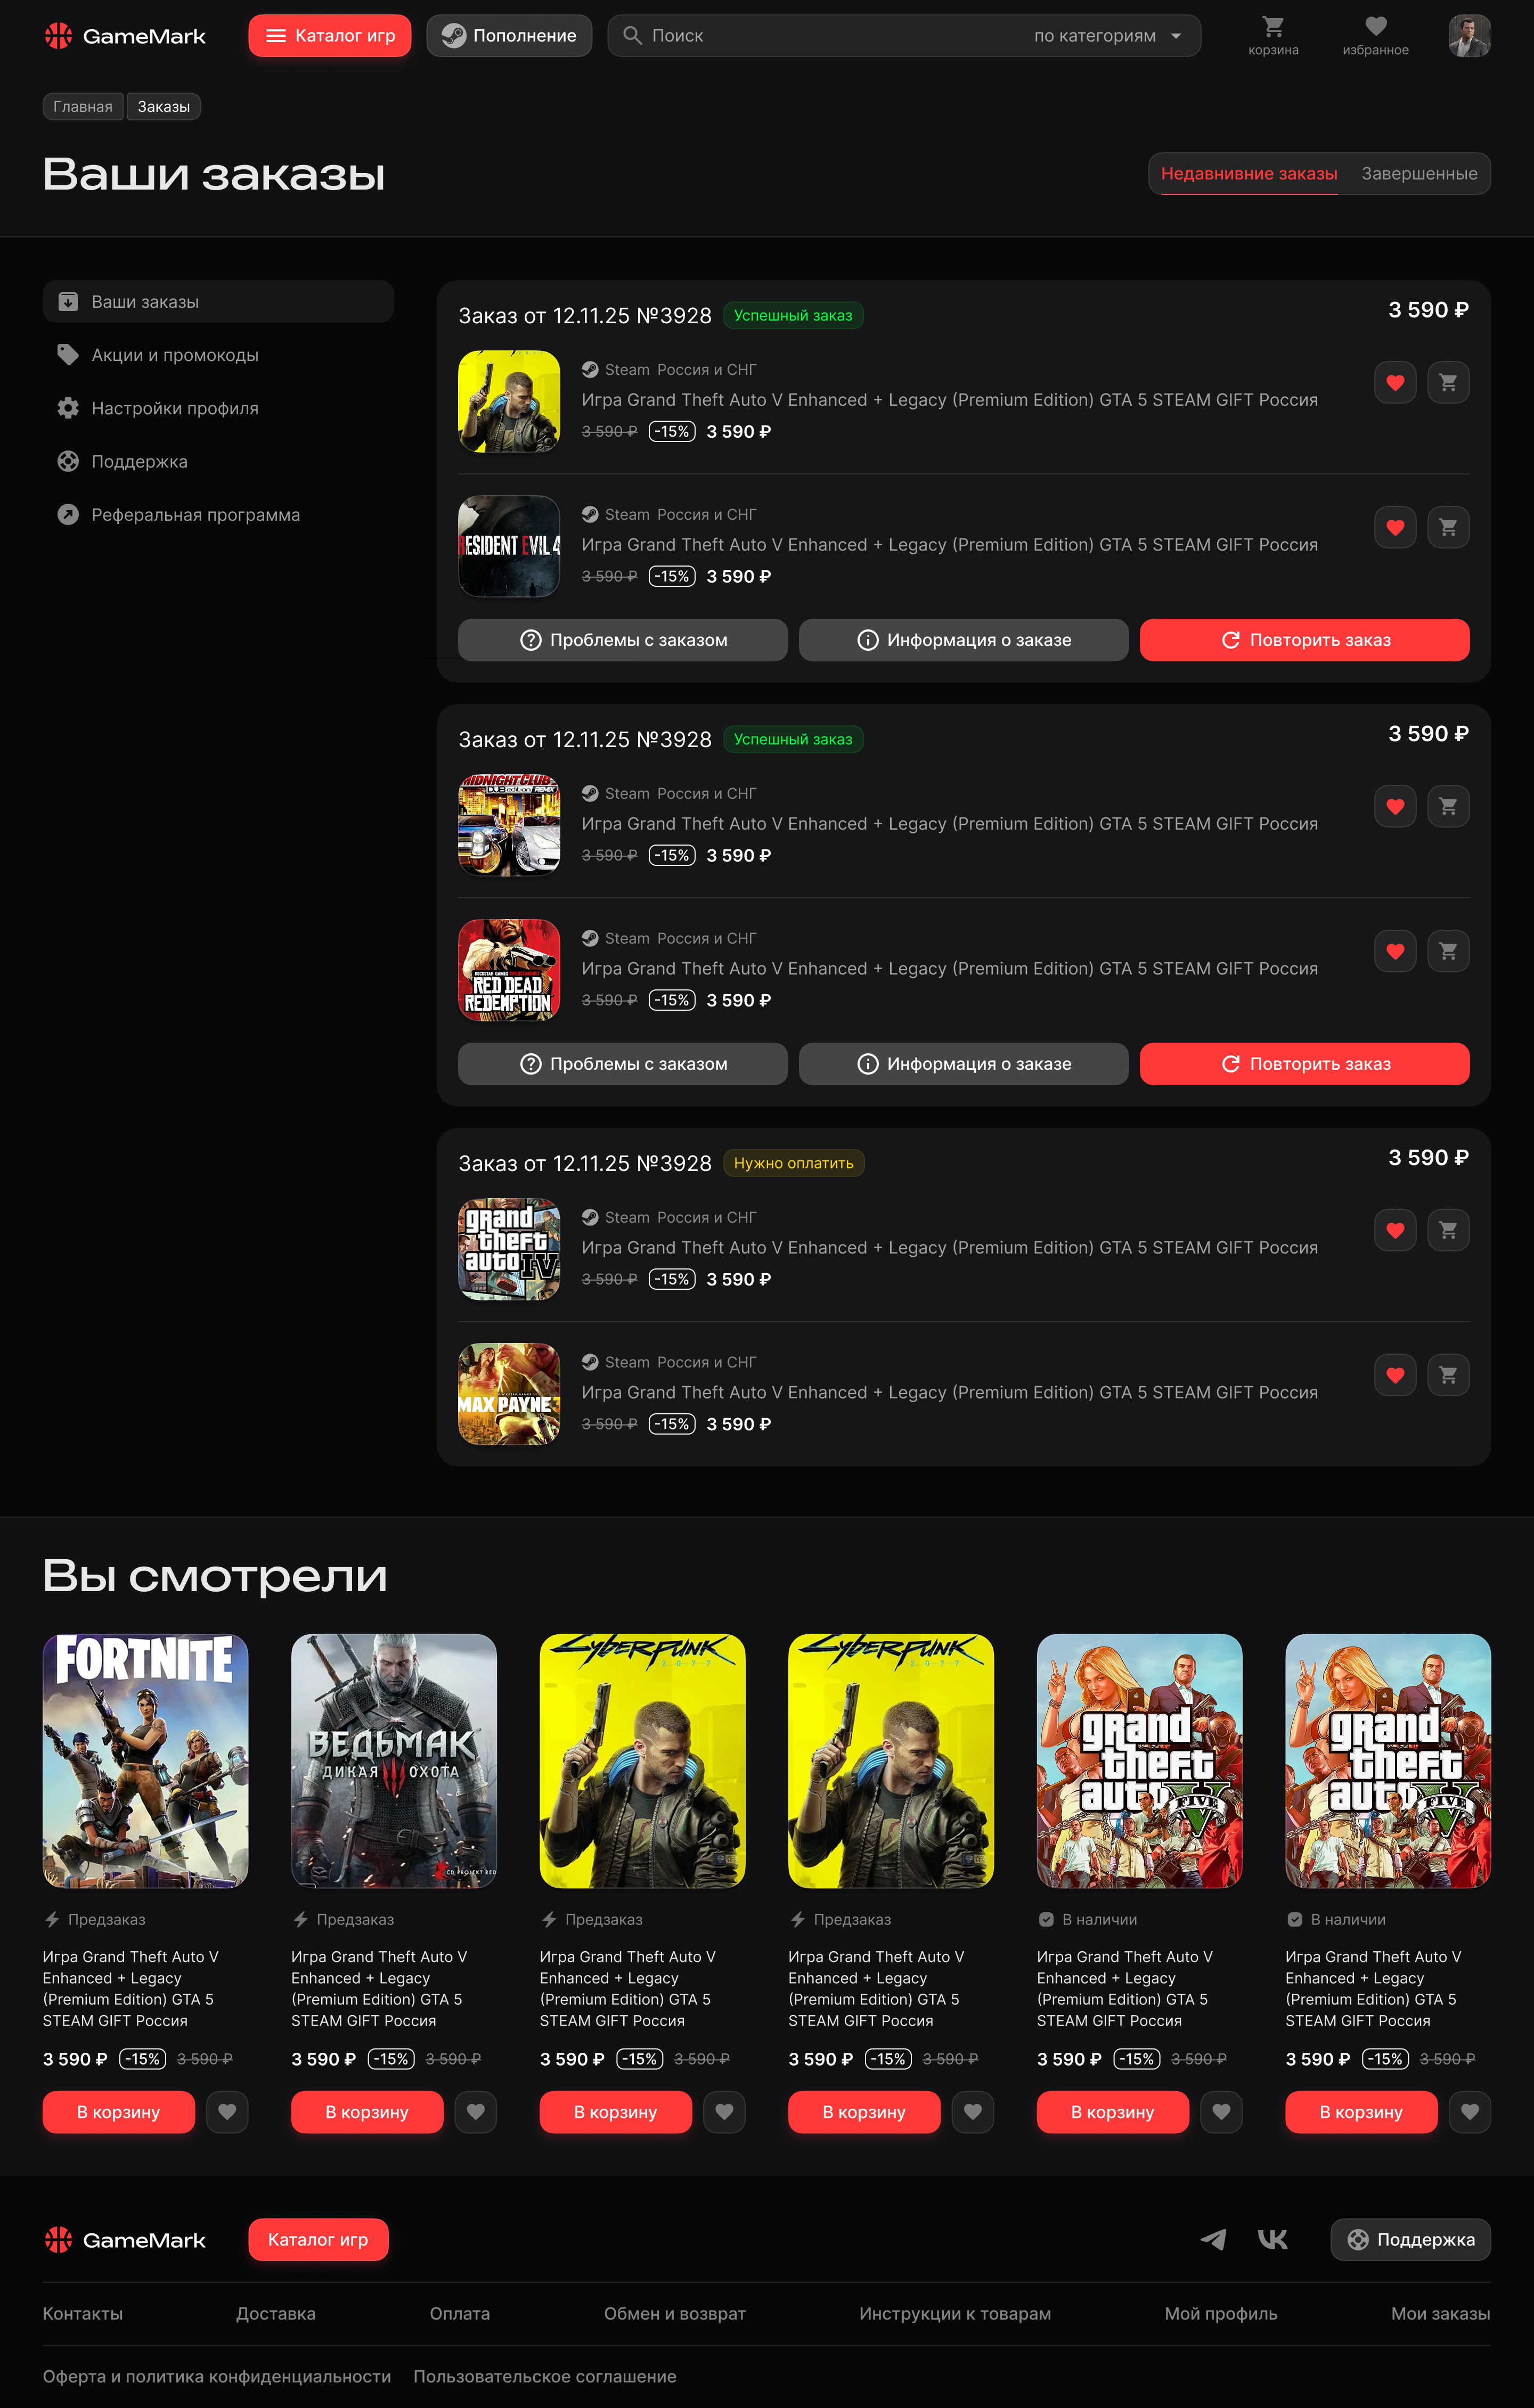Toggle the heart on the Ведьмак card
This screenshot has height=2408, width=1534.
[x=476, y=2112]
